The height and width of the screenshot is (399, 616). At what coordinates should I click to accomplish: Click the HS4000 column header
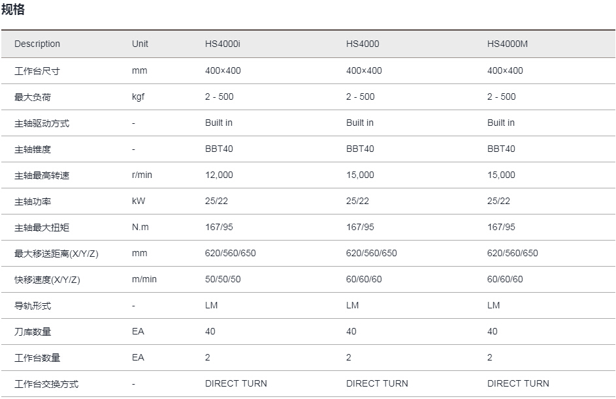point(362,44)
